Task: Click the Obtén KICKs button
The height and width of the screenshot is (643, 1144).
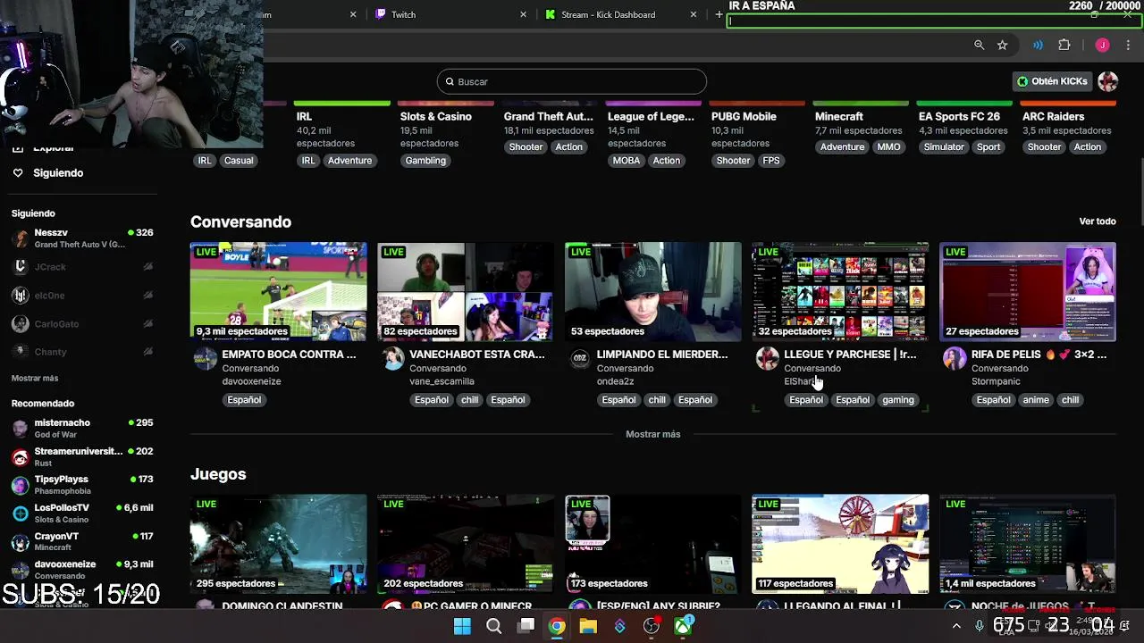Action: pyautogui.click(x=1052, y=81)
